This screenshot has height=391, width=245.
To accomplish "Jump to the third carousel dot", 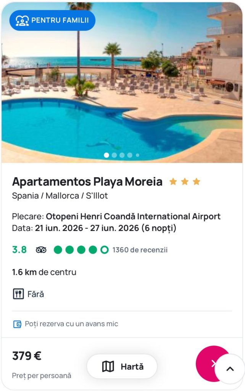I will 122,155.
